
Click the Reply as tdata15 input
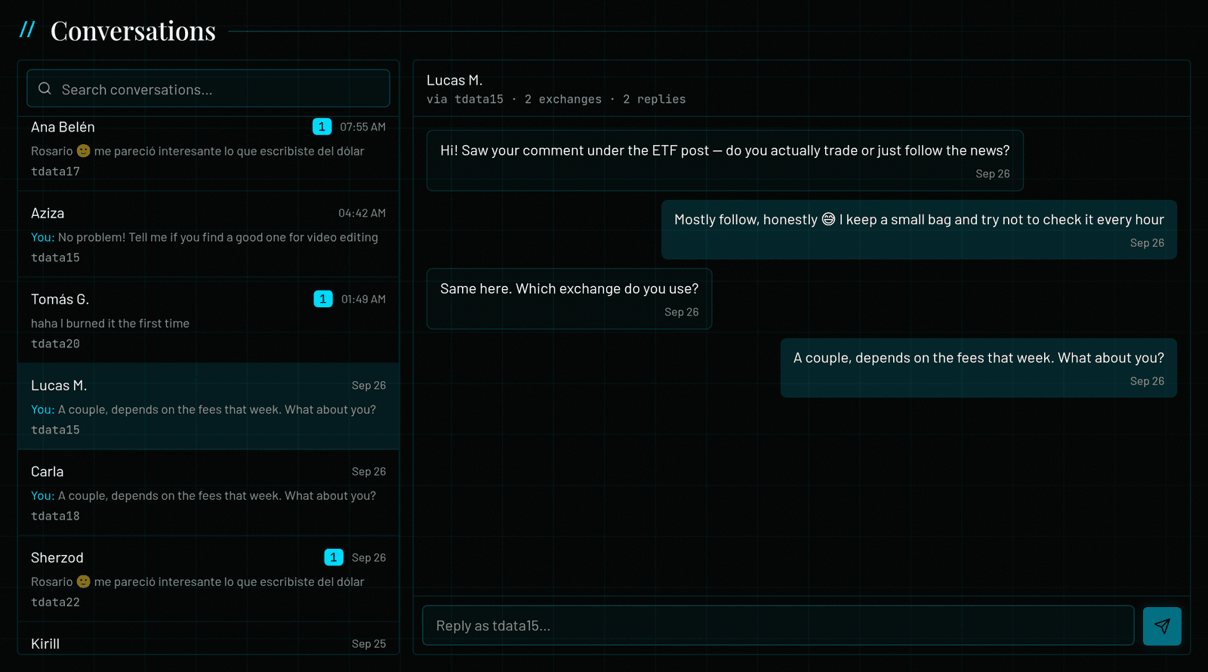click(778, 625)
